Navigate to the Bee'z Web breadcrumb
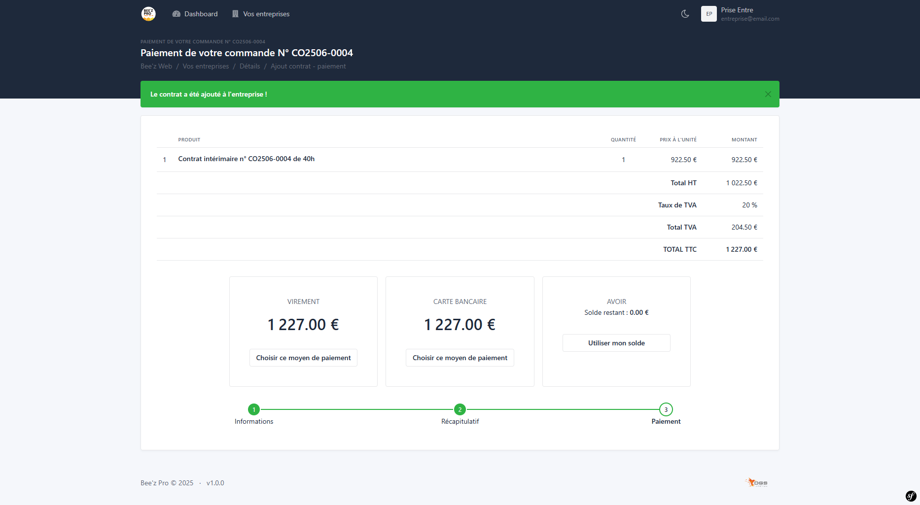This screenshot has height=505, width=920. click(x=156, y=66)
